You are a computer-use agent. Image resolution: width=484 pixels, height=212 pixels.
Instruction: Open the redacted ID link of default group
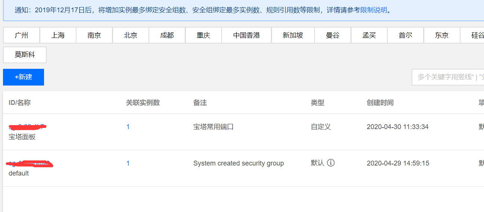tap(29, 163)
